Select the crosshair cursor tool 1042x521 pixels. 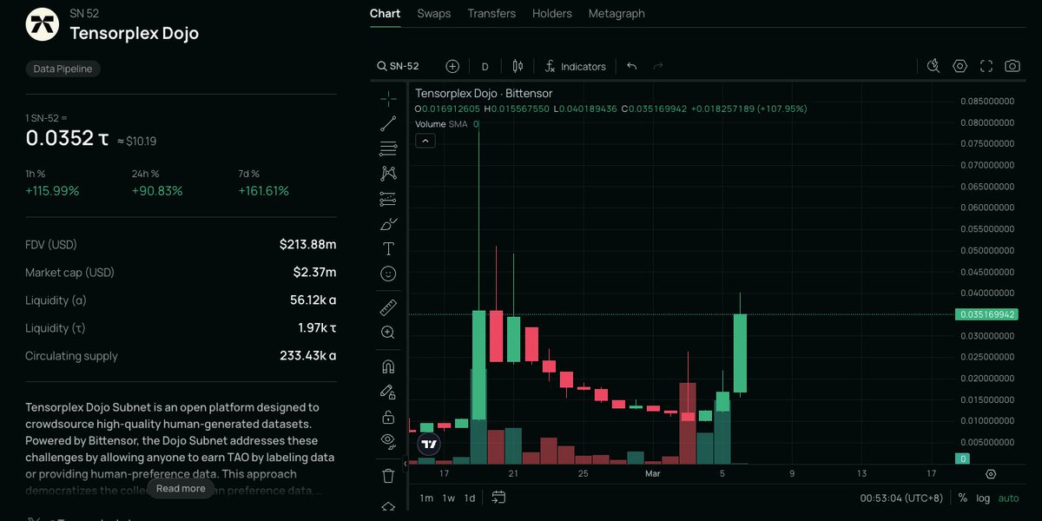388,99
